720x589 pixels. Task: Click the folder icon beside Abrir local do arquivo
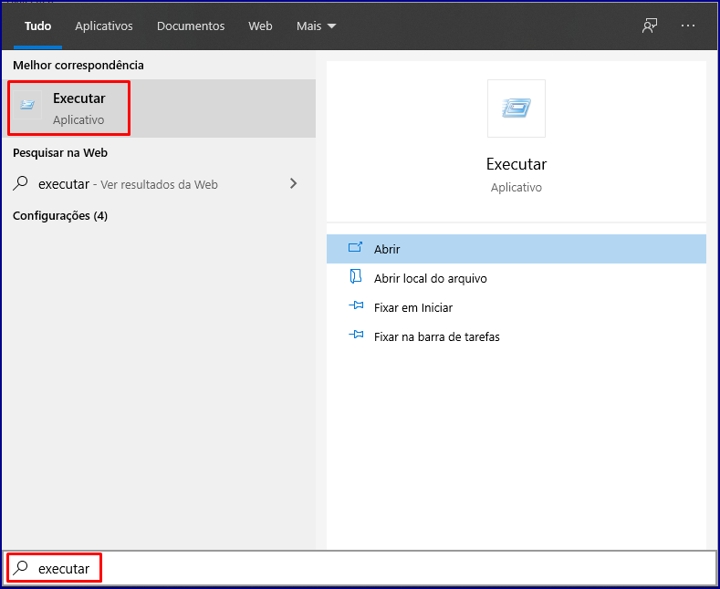point(356,278)
